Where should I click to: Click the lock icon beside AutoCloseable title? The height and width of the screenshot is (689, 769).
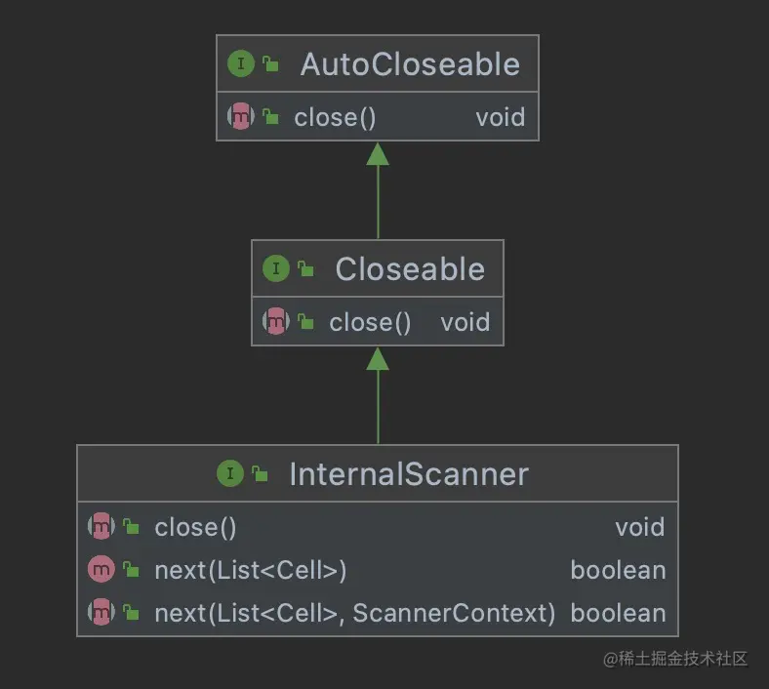270,65
